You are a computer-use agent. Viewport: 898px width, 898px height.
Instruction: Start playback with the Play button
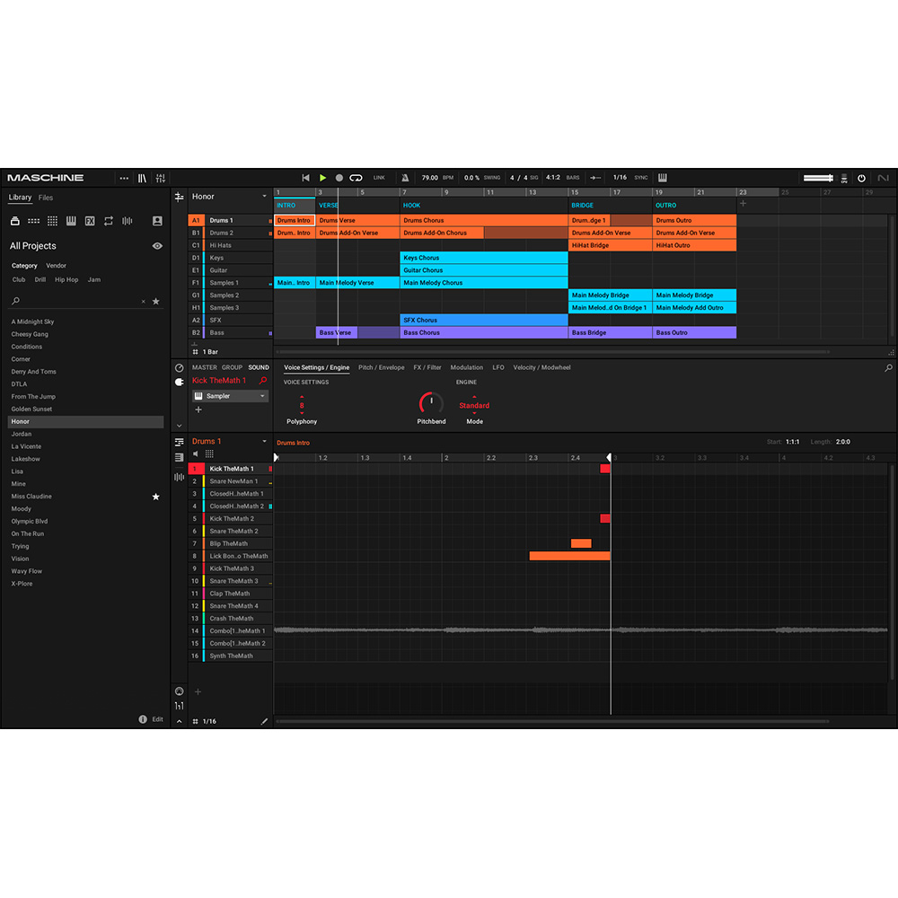click(323, 177)
